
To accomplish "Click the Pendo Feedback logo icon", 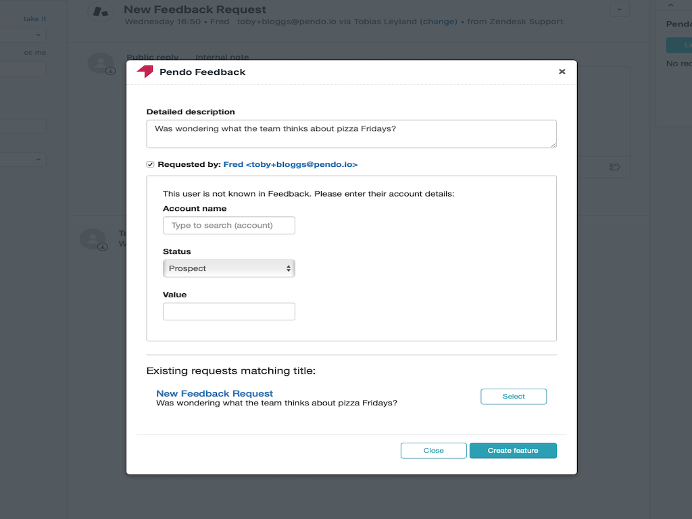I will tap(145, 72).
